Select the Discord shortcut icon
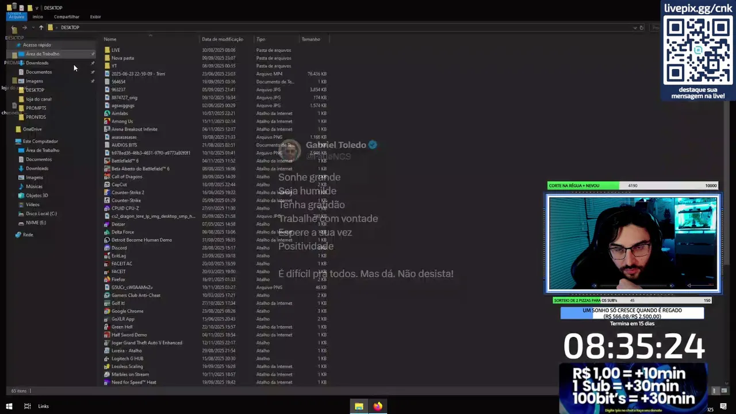The width and height of the screenshot is (736, 414). pos(107,248)
